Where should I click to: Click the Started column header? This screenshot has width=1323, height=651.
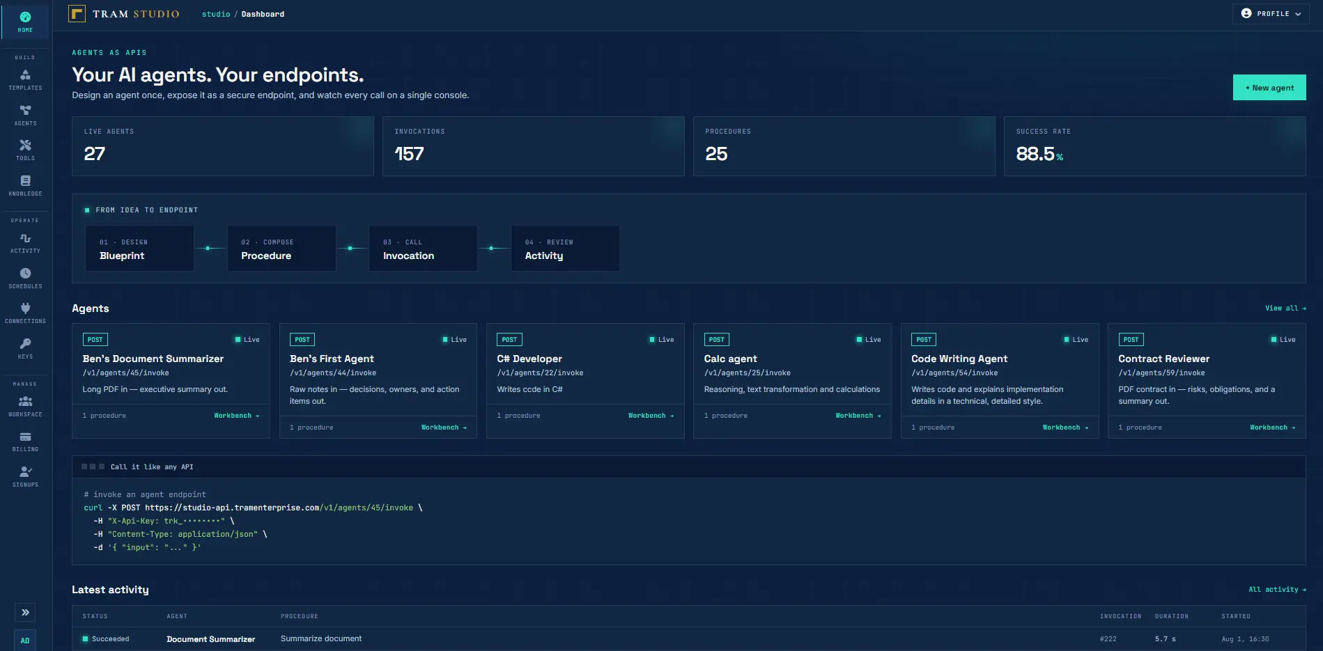coord(1236,616)
